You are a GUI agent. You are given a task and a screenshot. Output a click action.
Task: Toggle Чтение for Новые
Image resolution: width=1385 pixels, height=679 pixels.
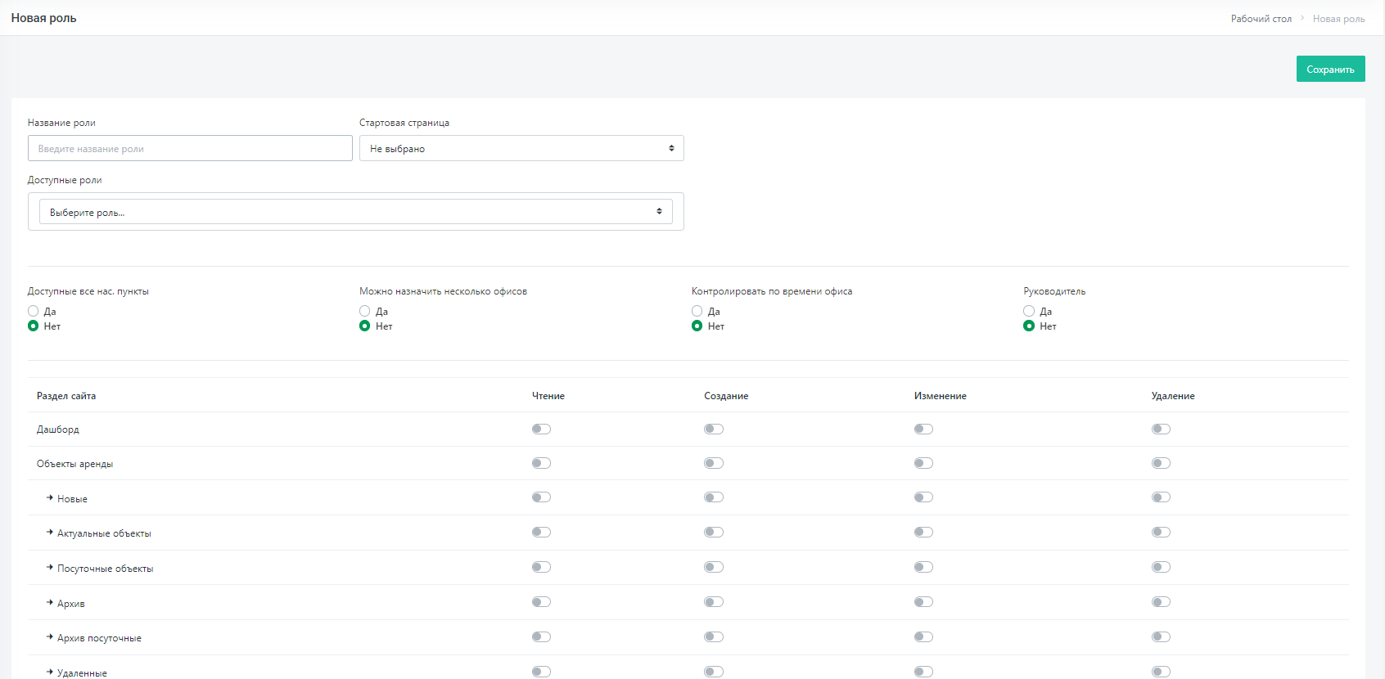(x=541, y=497)
